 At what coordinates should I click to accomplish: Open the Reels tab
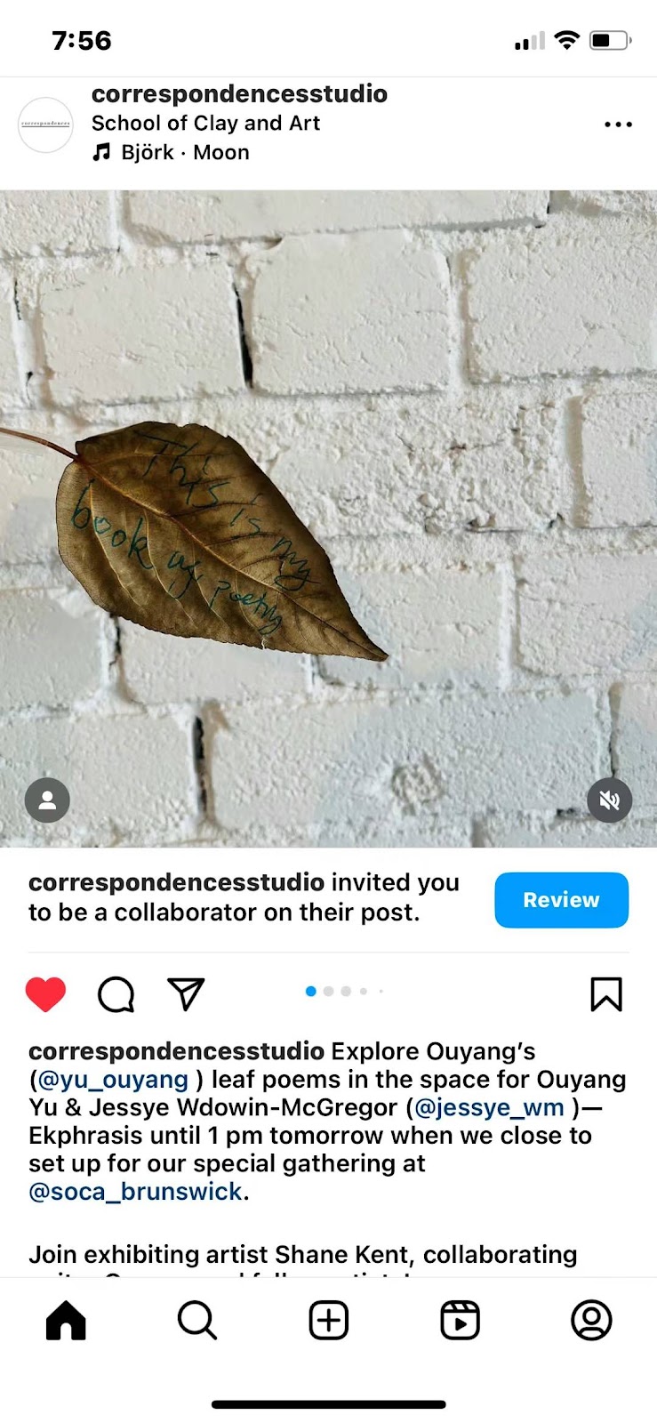click(460, 1320)
